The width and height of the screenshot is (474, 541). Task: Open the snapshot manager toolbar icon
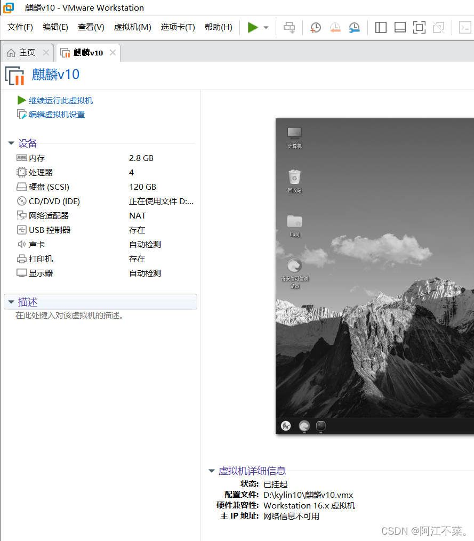point(354,27)
